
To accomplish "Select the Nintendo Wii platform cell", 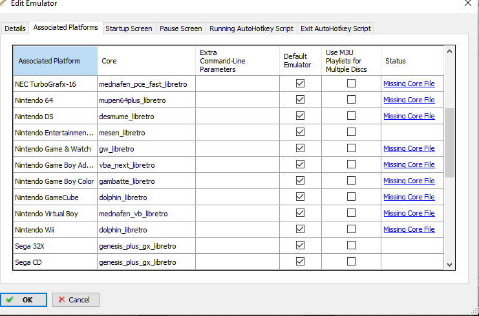I will pos(56,229).
